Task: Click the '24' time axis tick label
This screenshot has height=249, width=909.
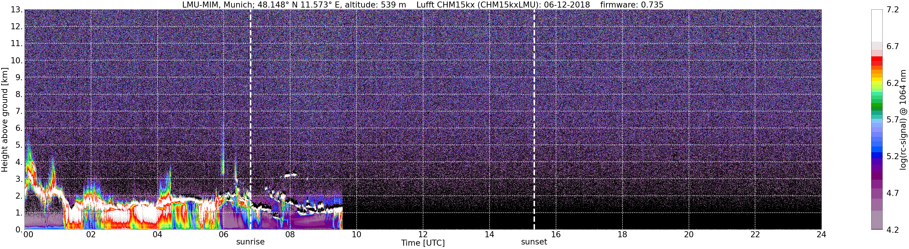Action: [821, 235]
